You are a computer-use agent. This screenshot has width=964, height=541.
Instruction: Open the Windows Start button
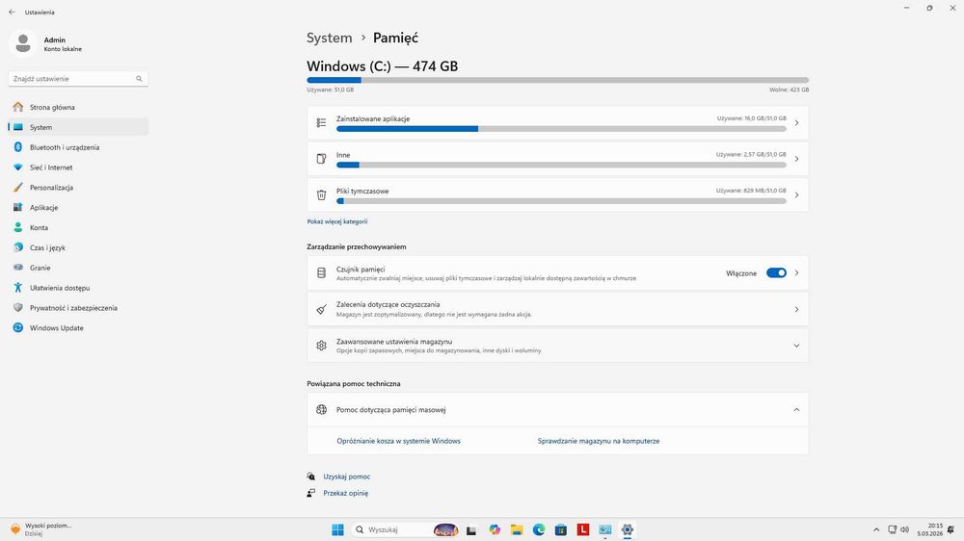click(x=337, y=529)
